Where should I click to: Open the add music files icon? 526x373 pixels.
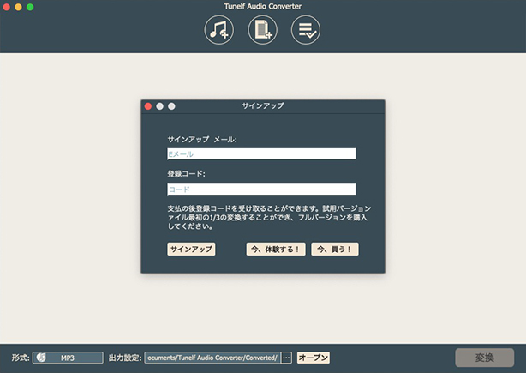(219, 30)
